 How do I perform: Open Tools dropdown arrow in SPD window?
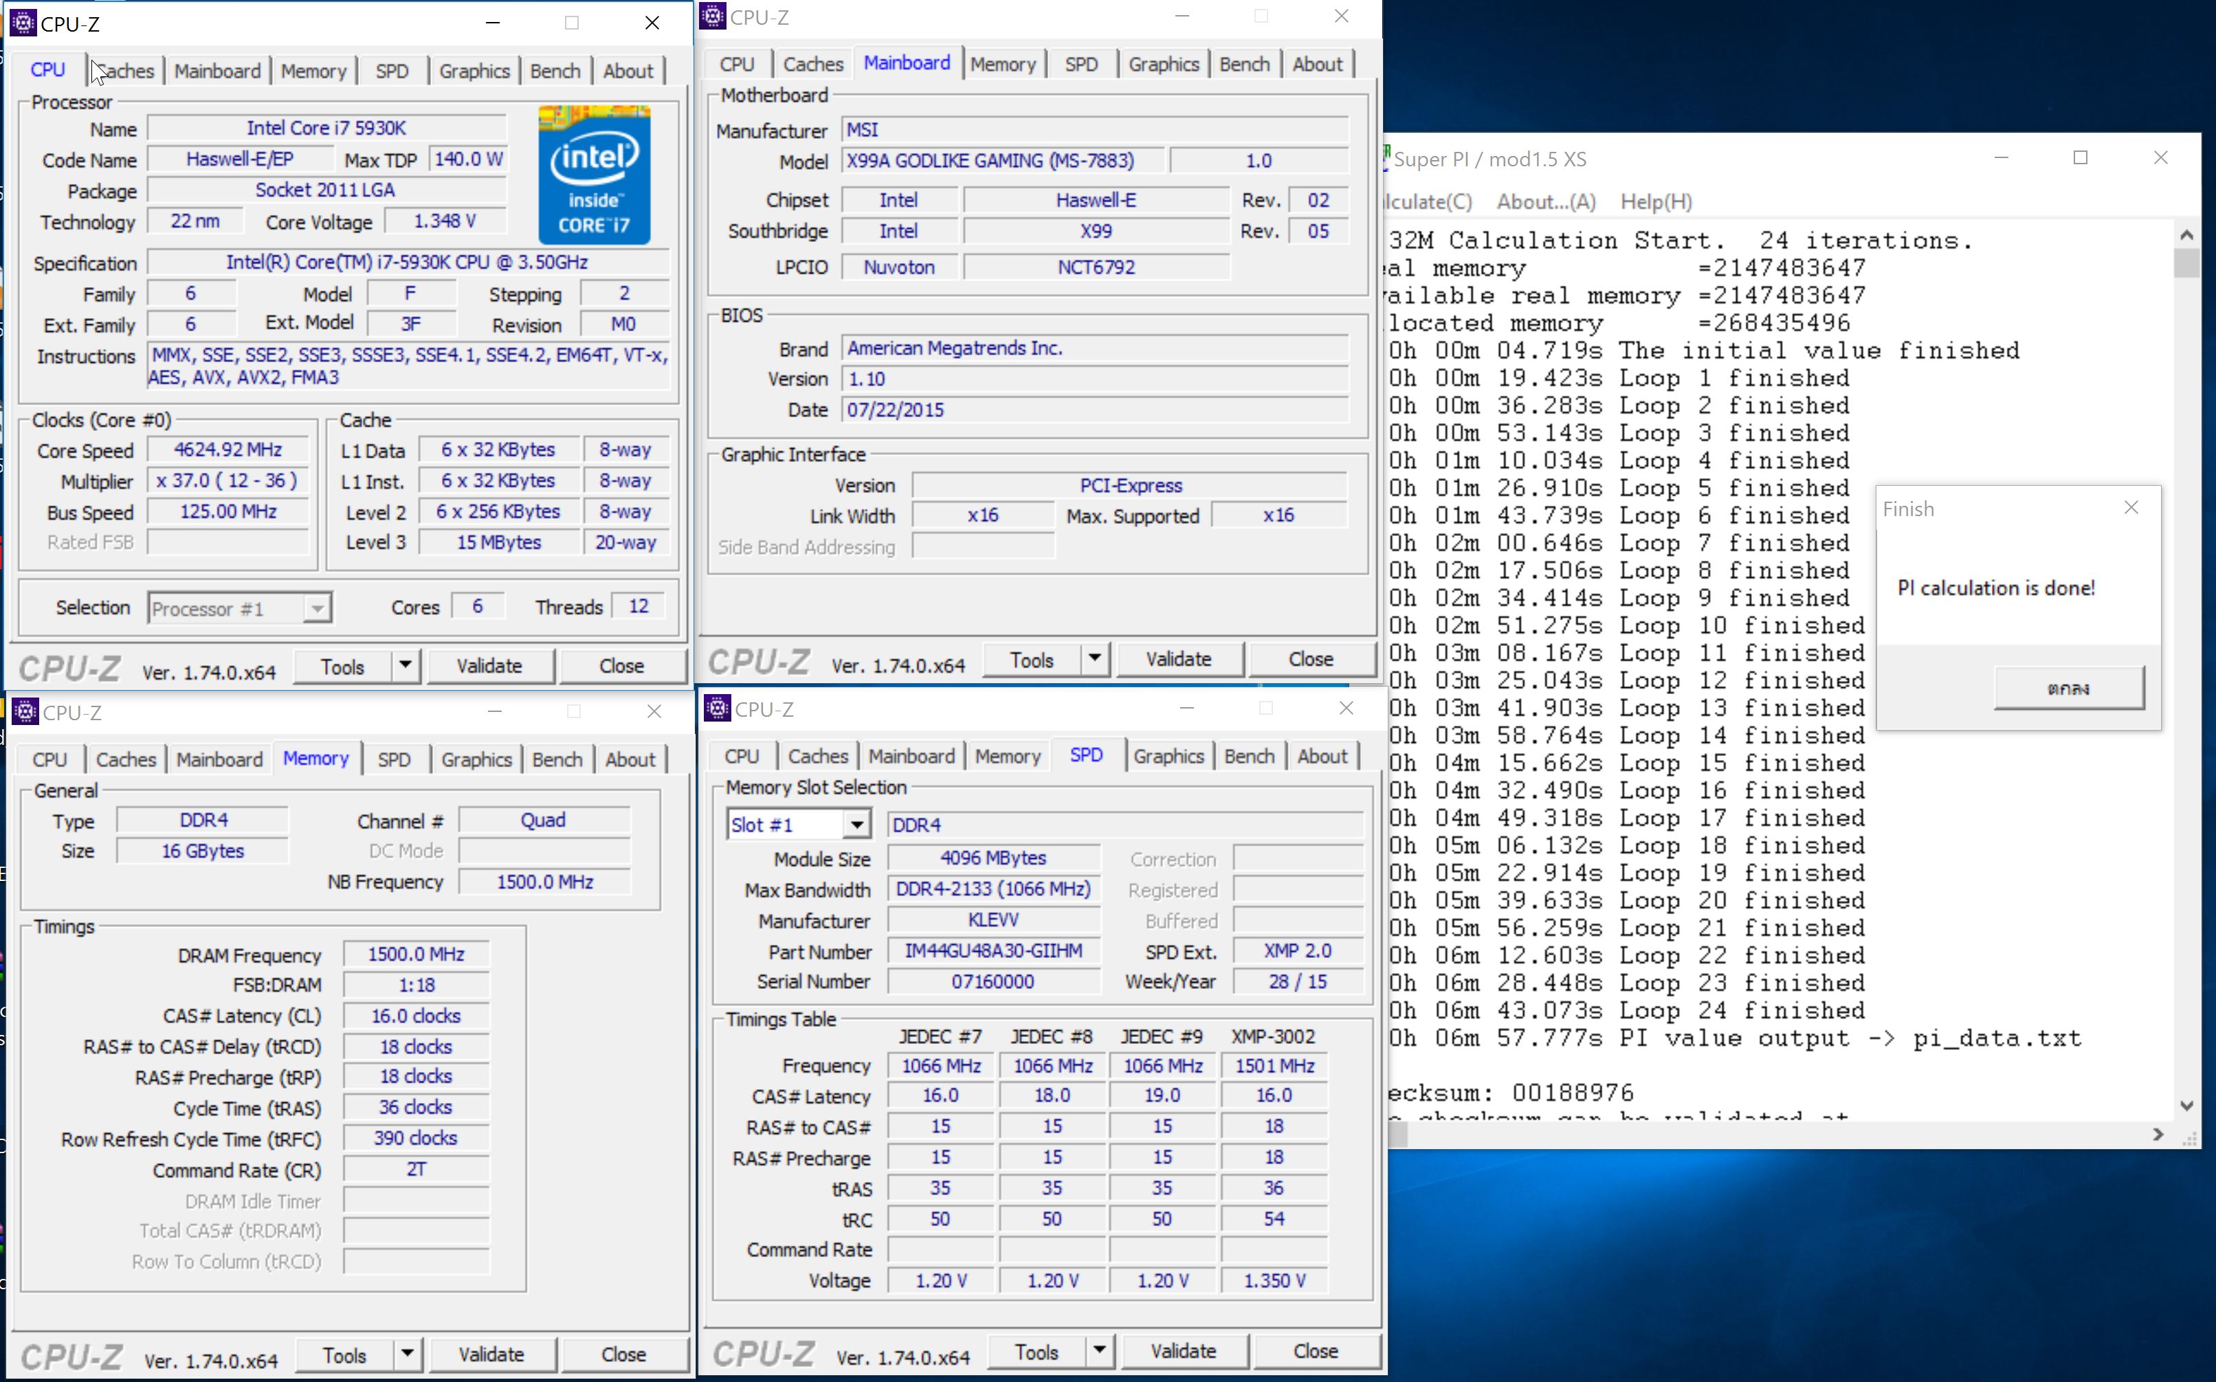[x=1099, y=1351]
